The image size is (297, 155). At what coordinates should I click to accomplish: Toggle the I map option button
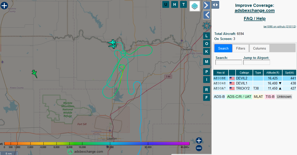pyautogui.click(x=207, y=79)
